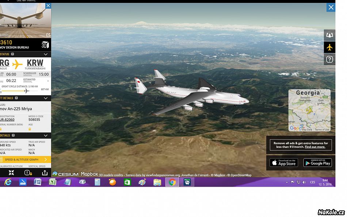Get the app on Google Play
Image resolution: width=347 pixels, height=217 pixels.
coord(317,163)
